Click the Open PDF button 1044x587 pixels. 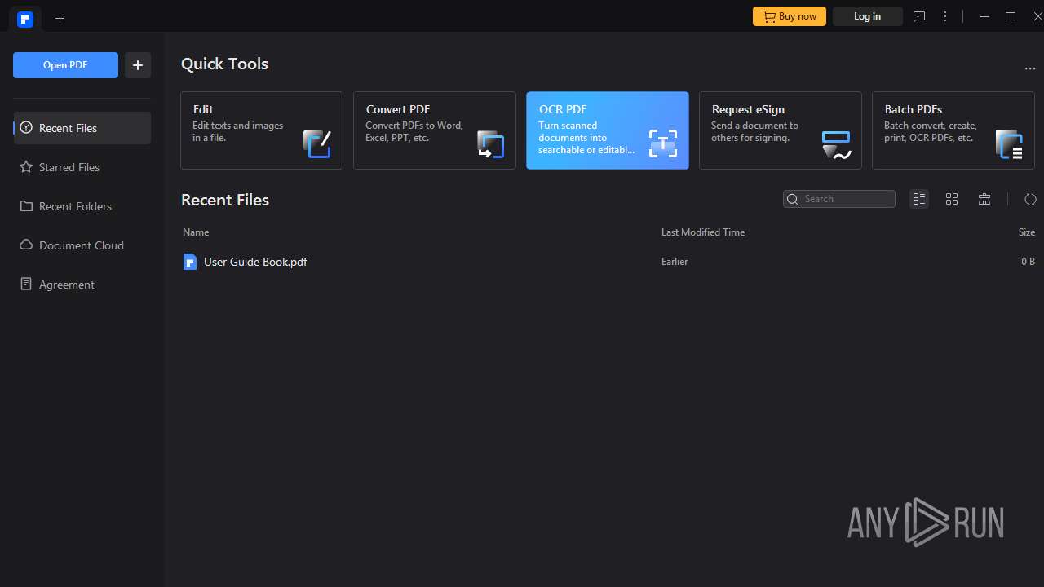pos(65,65)
